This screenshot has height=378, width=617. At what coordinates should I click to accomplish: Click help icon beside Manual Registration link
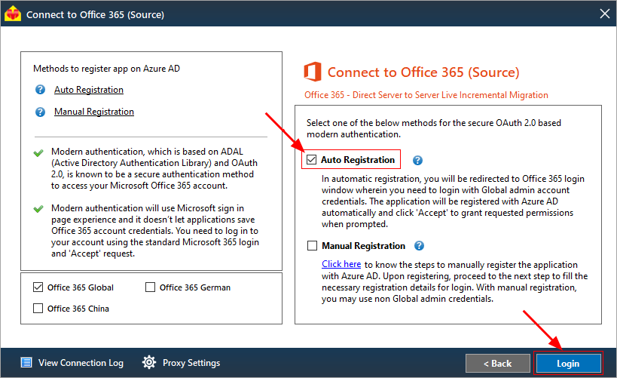point(40,112)
